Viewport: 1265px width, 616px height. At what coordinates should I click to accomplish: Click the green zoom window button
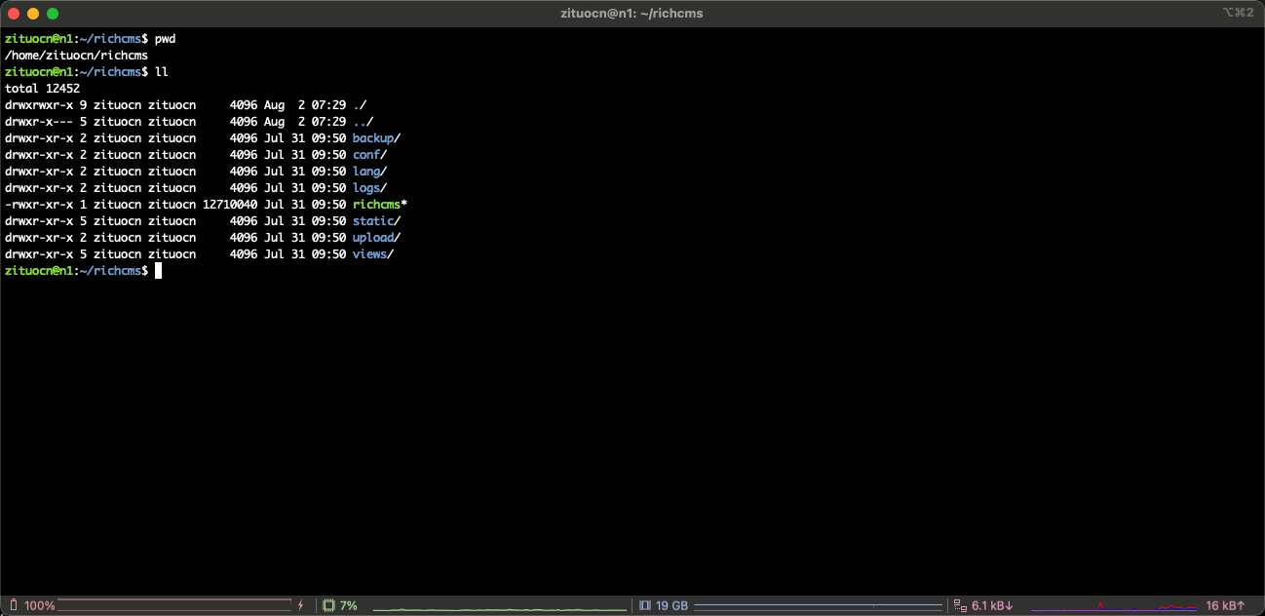(53, 14)
